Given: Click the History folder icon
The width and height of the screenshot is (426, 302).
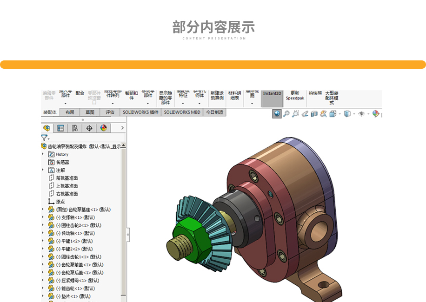Looking at the screenshot, I should 51,154.
